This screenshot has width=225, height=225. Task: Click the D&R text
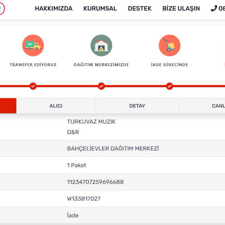click(x=73, y=132)
